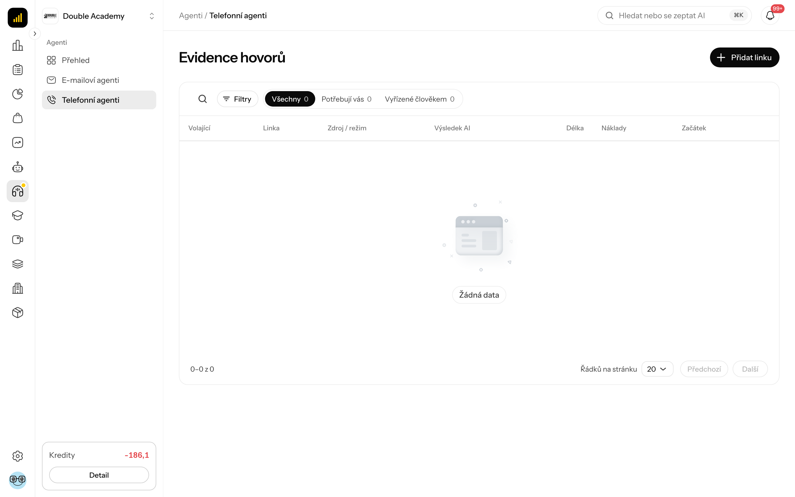This screenshot has height=497, width=795.
Task: Click the Délka column header
Action: click(x=575, y=128)
